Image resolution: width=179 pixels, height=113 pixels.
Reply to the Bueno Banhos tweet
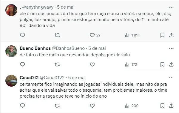coord(22,64)
